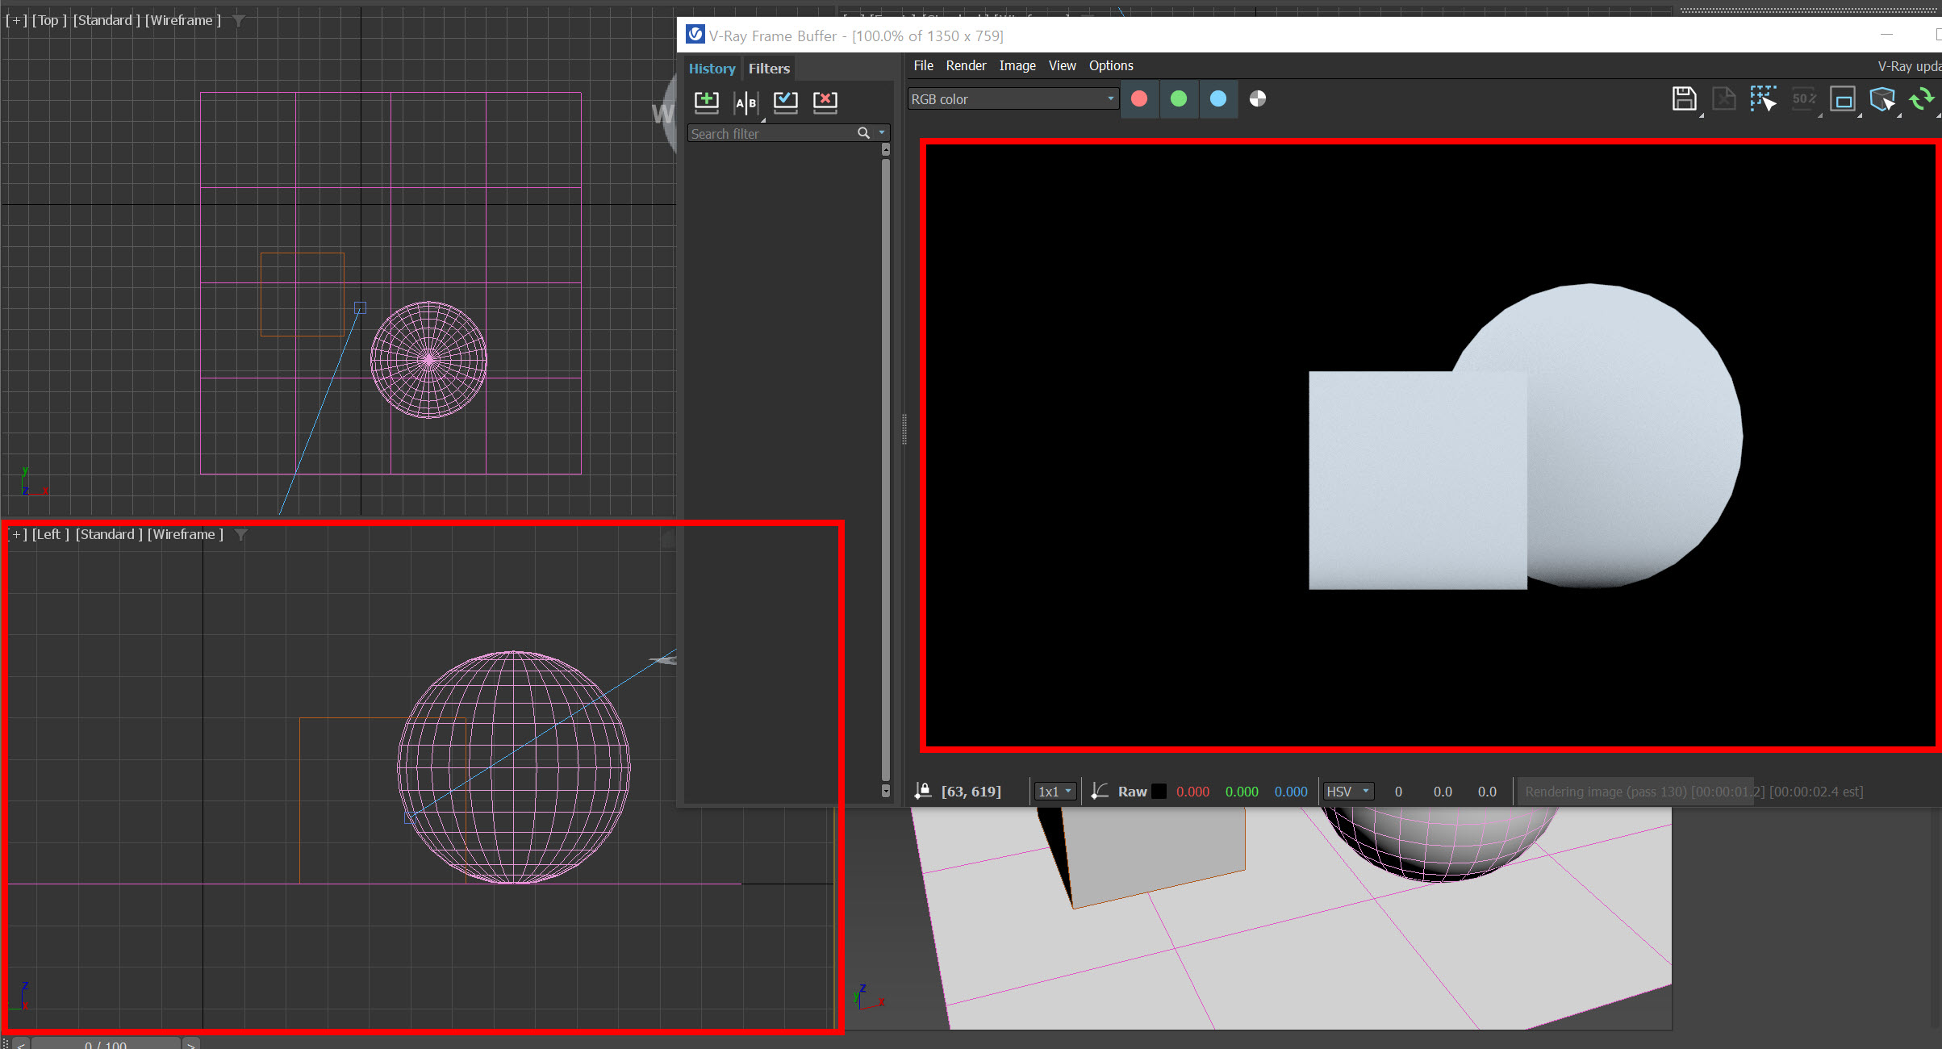Viewport: 1942px width, 1049px height.
Task: Switch to the alpha/mono channel
Action: coord(1257,98)
